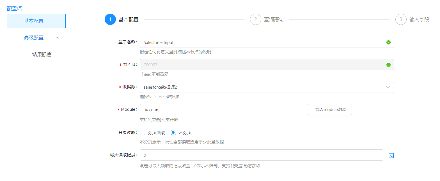Viewport: 440px width, 181px height.
Task: Open 结果断言 under 高级配置
Action: click(42, 55)
